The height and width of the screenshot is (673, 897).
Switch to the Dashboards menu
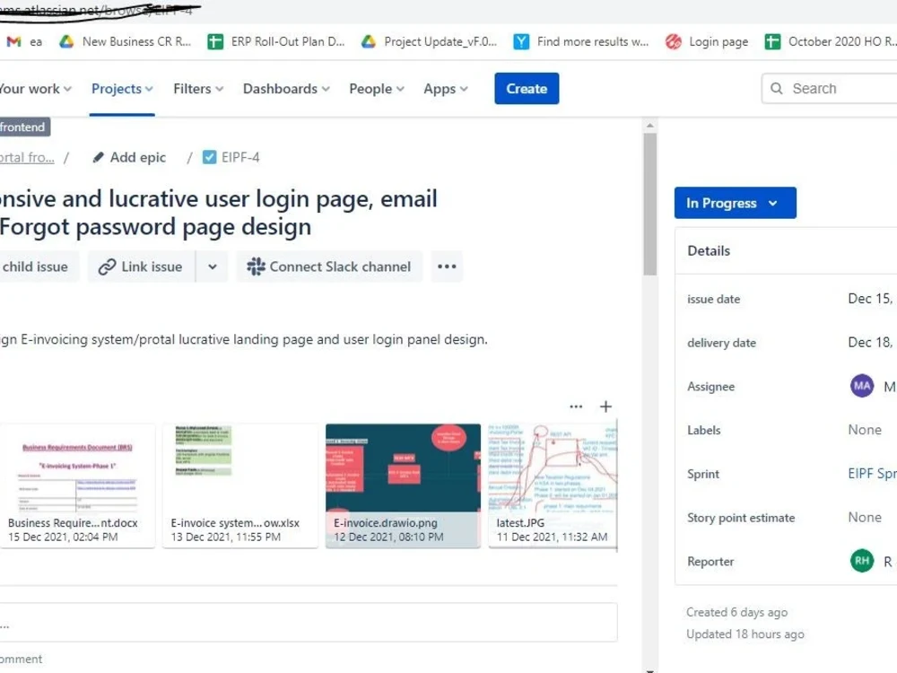tap(280, 88)
